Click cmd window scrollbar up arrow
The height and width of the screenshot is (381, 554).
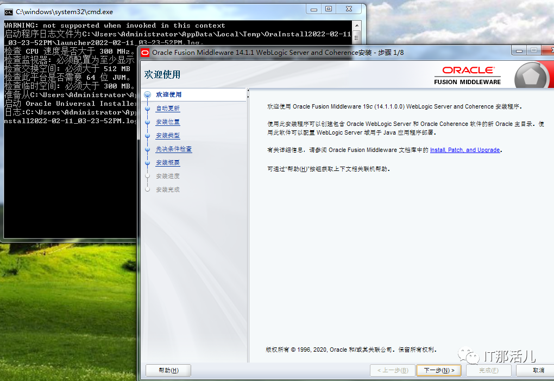coord(356,26)
